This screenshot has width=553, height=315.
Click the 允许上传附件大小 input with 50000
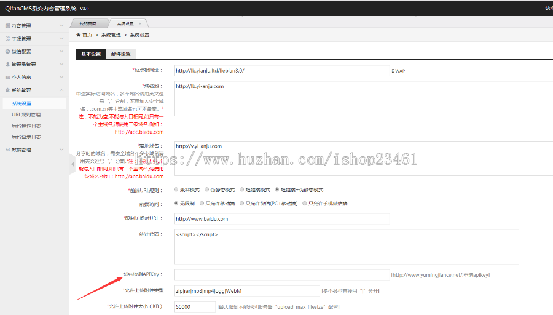click(195, 307)
